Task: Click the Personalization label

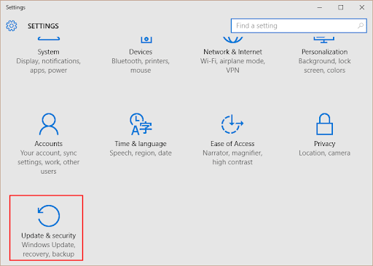Action: pyautogui.click(x=324, y=52)
